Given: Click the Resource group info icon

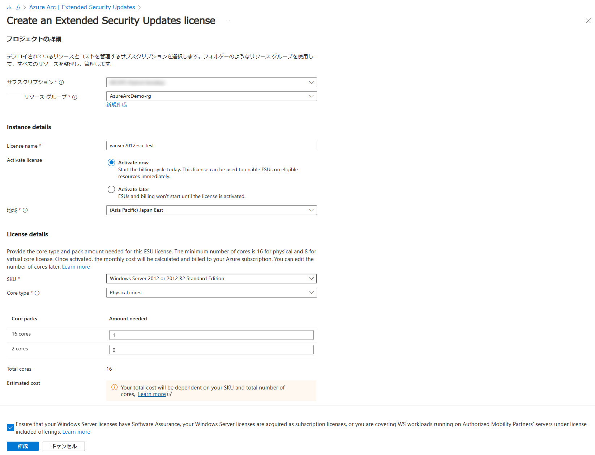Looking at the screenshot, I should [x=75, y=97].
